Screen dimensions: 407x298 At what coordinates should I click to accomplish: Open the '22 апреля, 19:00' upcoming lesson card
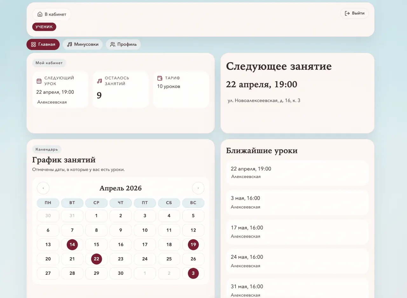click(297, 173)
